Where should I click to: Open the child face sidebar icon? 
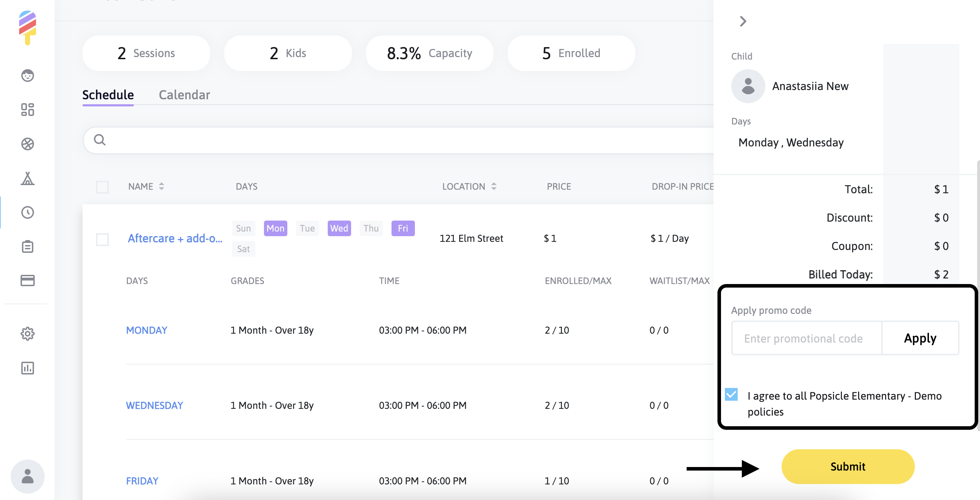[27, 76]
